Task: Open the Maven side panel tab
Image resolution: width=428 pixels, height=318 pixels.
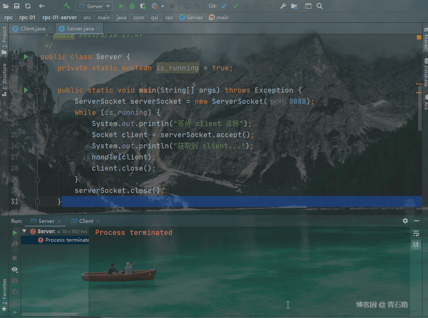Action: click(425, 39)
